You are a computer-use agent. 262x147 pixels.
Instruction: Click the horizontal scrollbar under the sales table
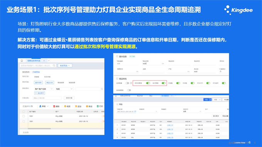point(39,129)
